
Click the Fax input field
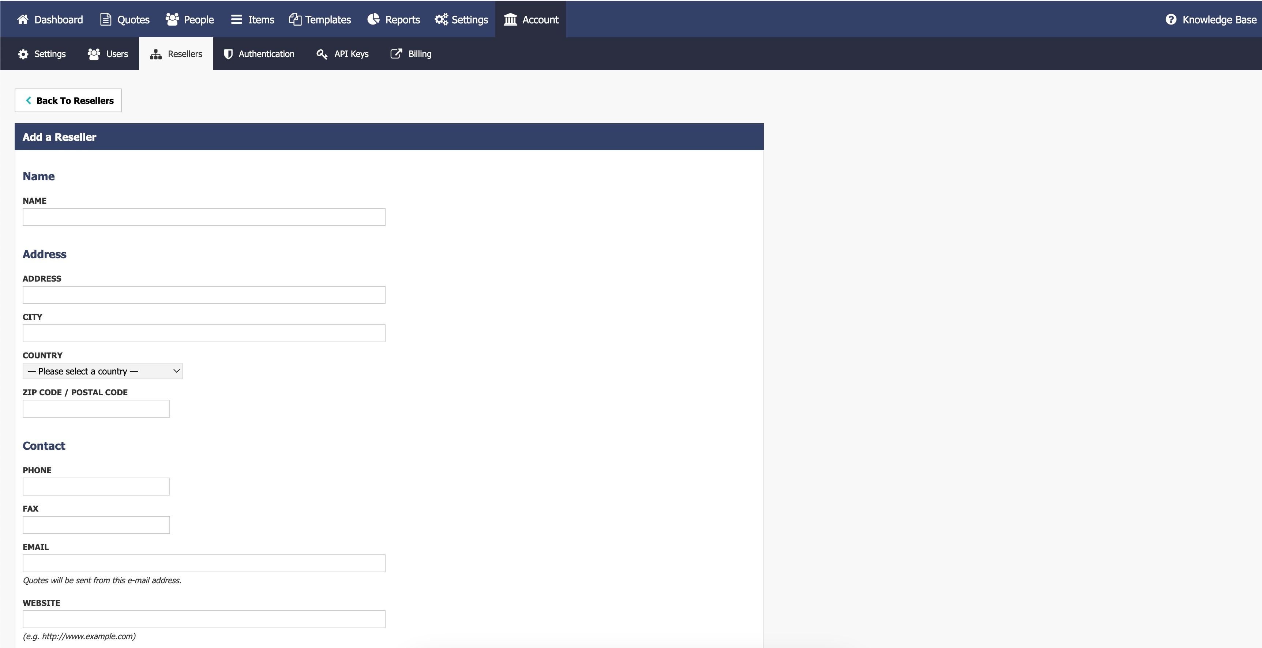coord(96,524)
